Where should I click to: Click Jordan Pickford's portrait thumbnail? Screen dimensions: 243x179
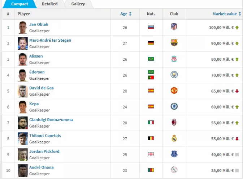tap(23, 155)
